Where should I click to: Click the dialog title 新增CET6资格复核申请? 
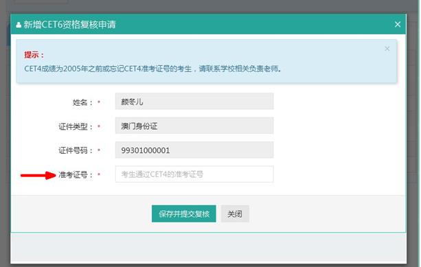[69, 25]
